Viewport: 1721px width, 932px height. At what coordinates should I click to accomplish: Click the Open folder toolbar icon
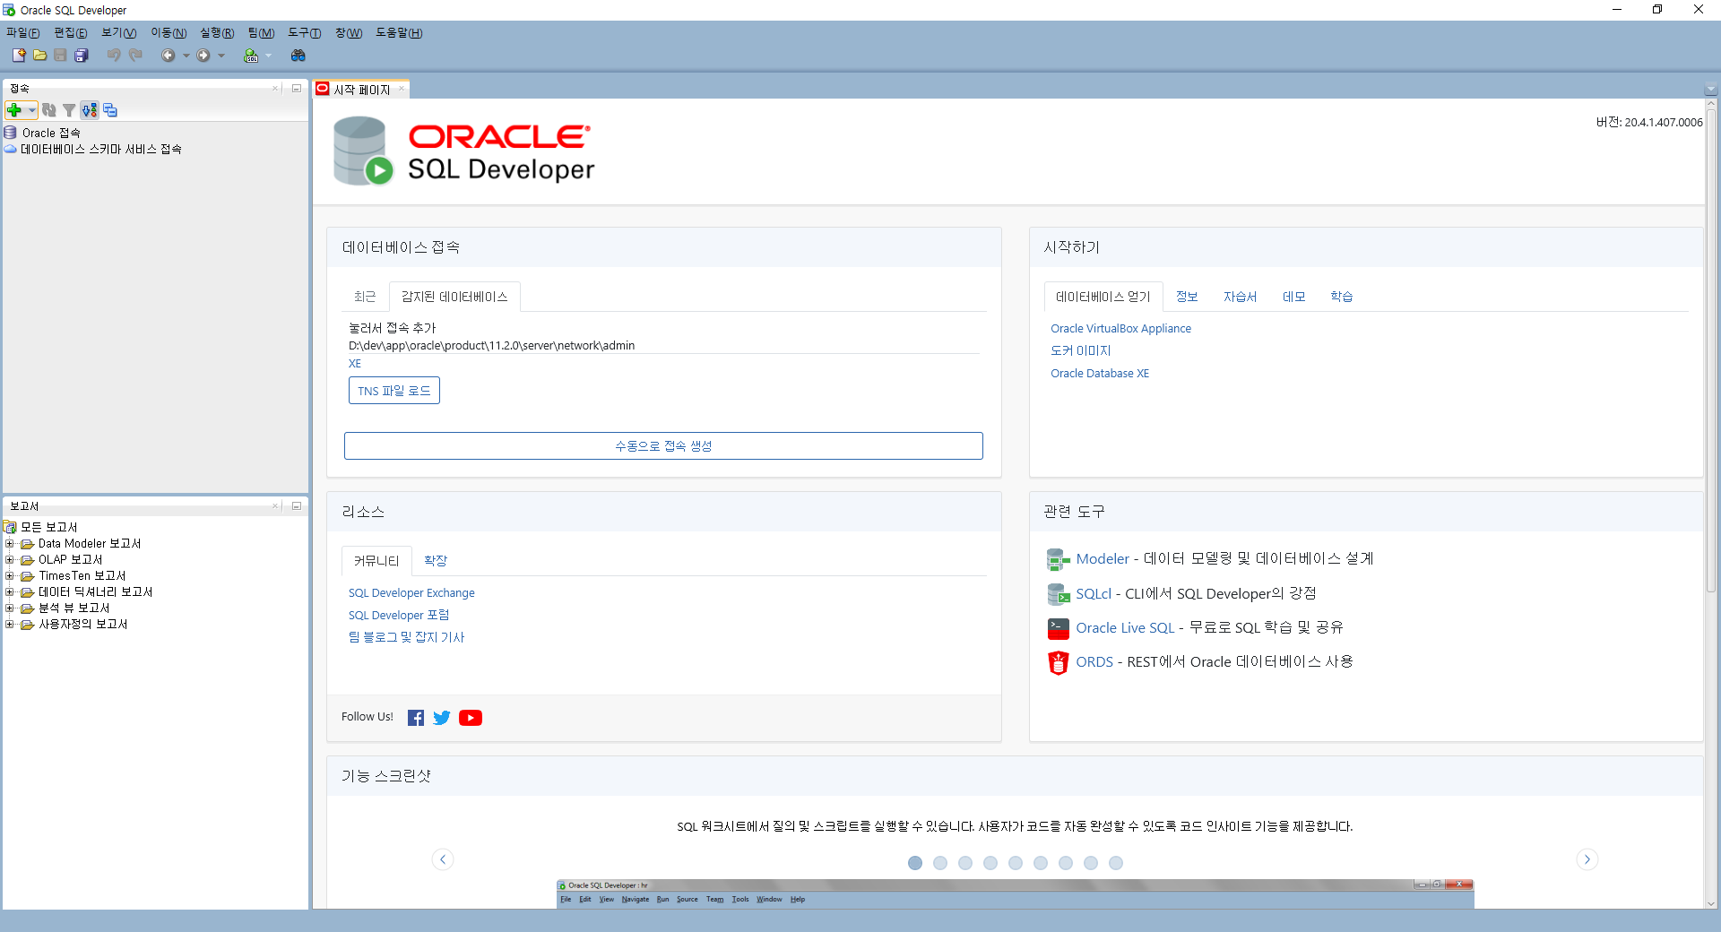[x=39, y=56]
